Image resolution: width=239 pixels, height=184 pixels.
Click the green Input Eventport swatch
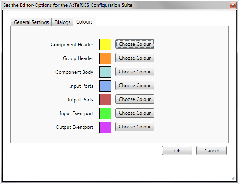pyautogui.click(x=105, y=113)
